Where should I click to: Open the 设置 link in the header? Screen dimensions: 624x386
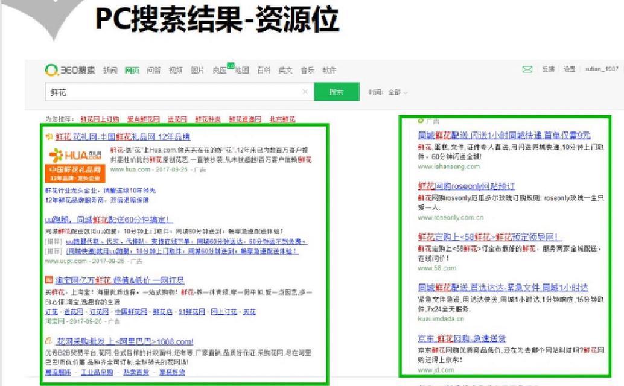570,69
